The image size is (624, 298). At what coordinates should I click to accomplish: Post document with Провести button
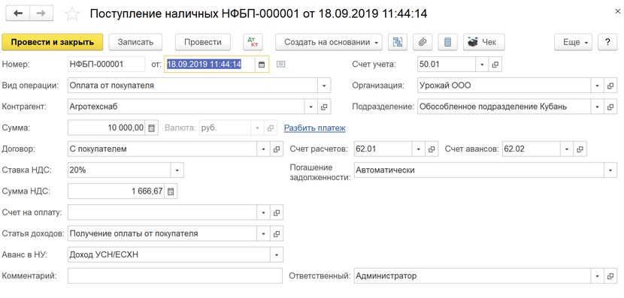tap(203, 42)
